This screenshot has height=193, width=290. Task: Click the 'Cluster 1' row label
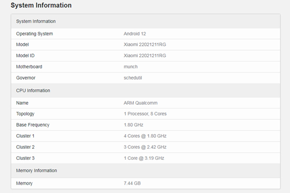click(25, 136)
